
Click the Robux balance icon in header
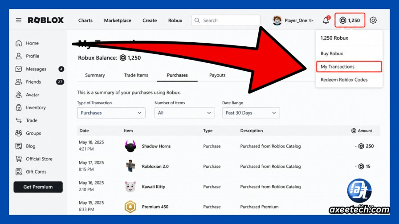[343, 20]
